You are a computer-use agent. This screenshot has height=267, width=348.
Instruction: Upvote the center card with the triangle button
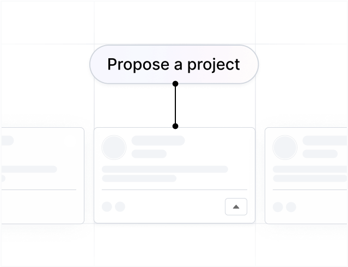[236, 207]
